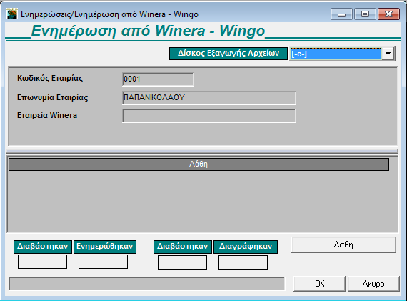
Task: Maximize the Winera - Wingo window
Action: 365,14
